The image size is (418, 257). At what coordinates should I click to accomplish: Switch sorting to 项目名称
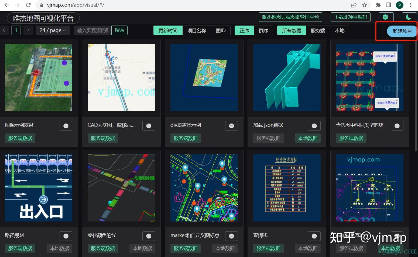point(197,30)
